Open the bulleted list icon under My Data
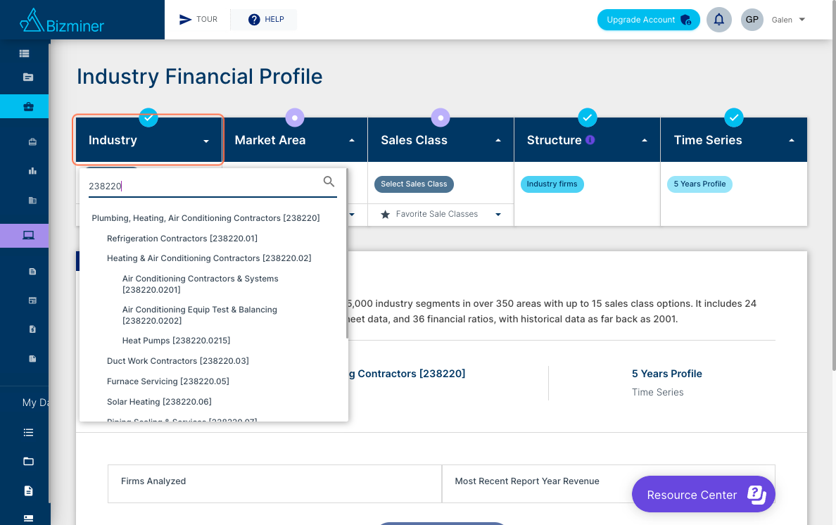 [28, 432]
